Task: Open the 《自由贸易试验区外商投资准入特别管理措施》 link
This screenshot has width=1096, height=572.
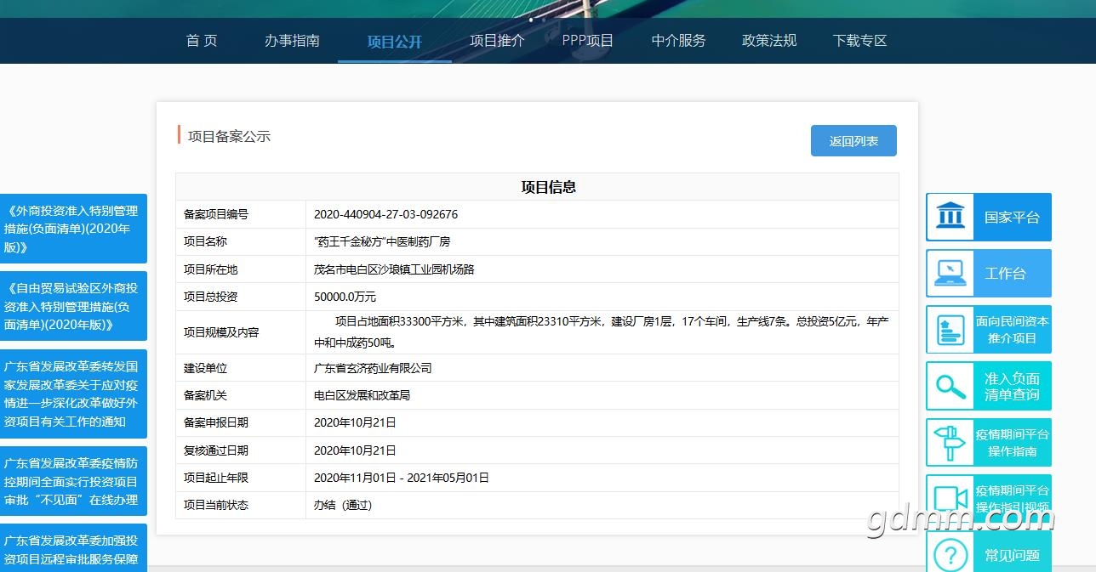Action: pyautogui.click(x=71, y=306)
